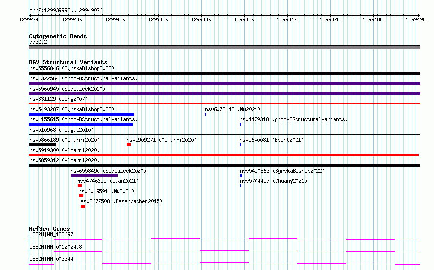
Task: Click the red block under nsv6019591
Action: (81, 196)
